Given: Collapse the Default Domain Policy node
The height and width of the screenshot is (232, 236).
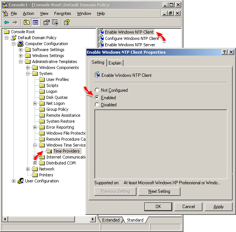Looking at the screenshot, I should pyautogui.click(x=6, y=38).
